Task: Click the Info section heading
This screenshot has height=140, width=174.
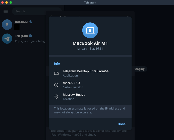Action: (x=57, y=63)
